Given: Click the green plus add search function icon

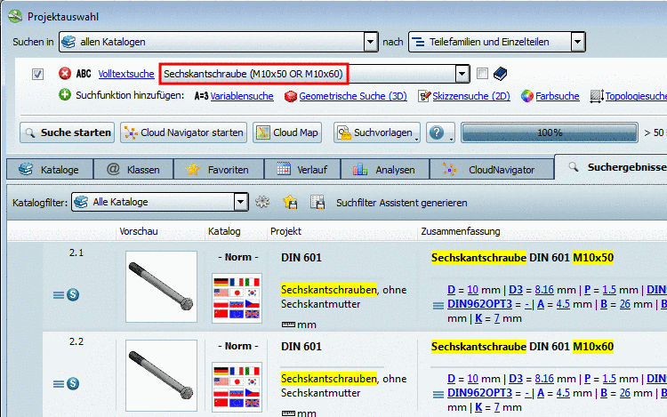Looking at the screenshot, I should coord(65,95).
